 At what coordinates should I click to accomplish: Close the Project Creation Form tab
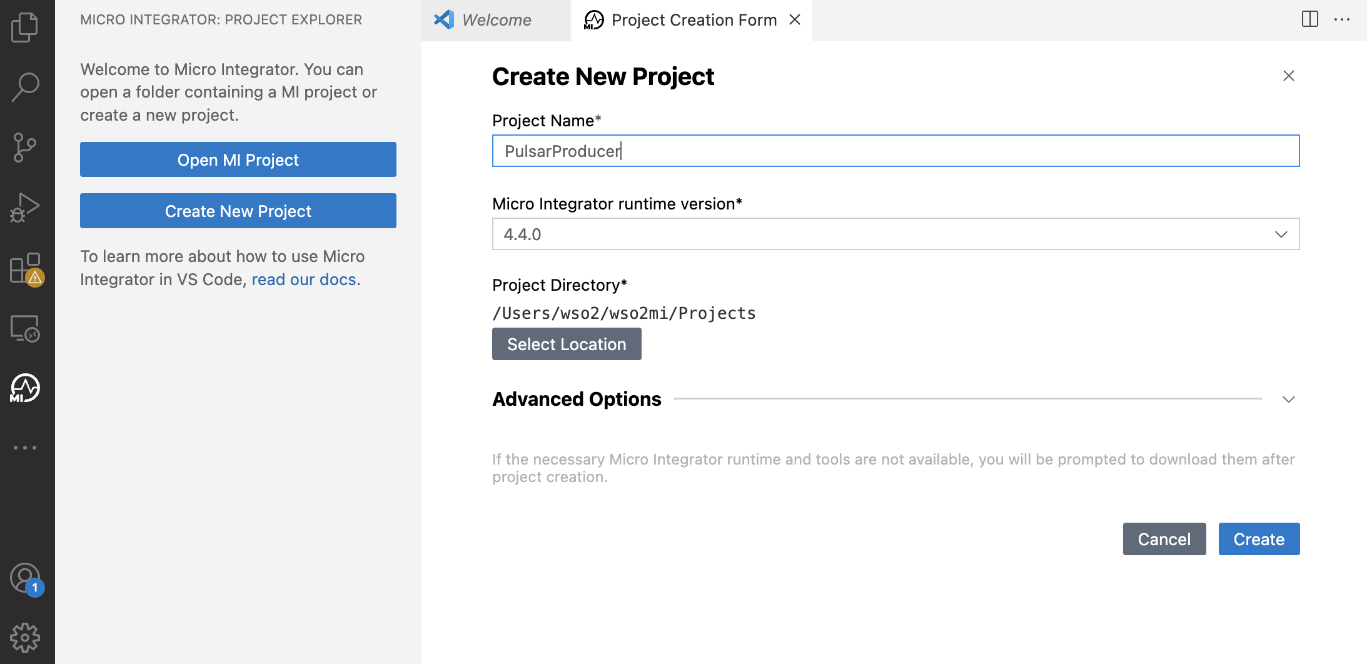(795, 20)
